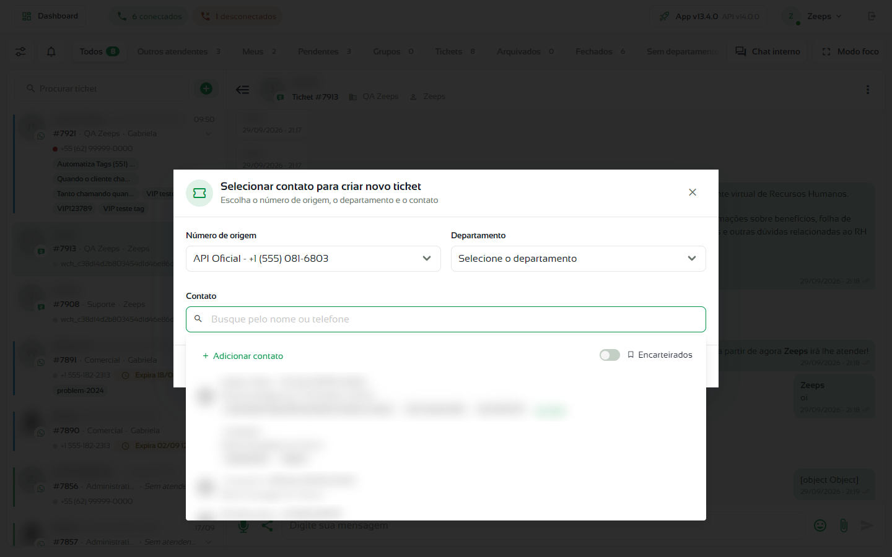Click the 6 conectados status badge
The height and width of the screenshot is (557, 892).
[x=150, y=16]
